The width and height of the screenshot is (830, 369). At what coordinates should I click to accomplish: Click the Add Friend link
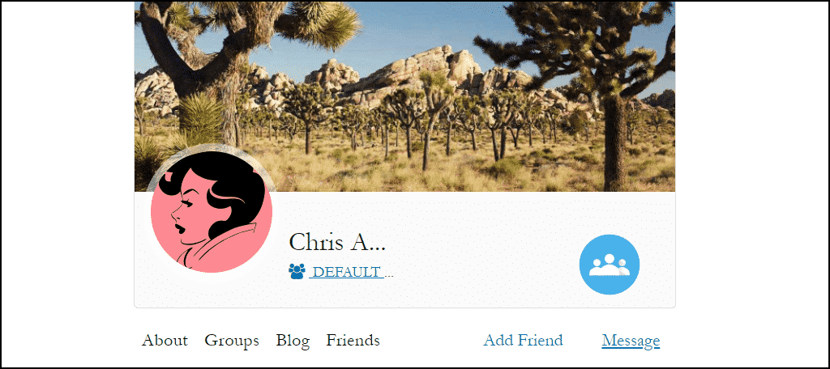(523, 341)
